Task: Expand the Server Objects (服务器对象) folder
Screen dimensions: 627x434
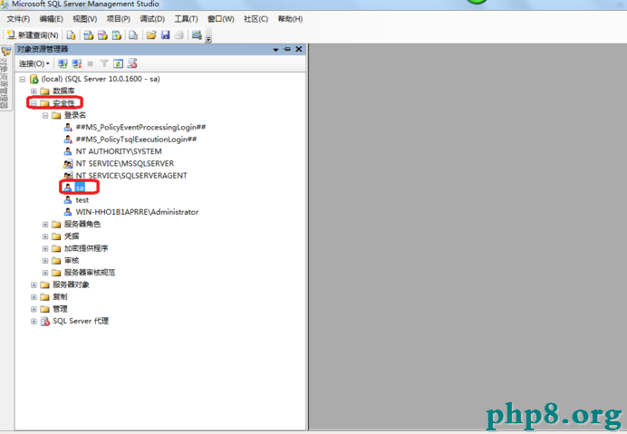Action: pyautogui.click(x=34, y=285)
